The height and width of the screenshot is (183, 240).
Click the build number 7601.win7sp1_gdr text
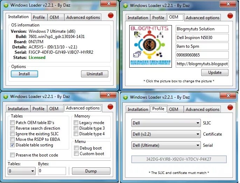click(57, 37)
